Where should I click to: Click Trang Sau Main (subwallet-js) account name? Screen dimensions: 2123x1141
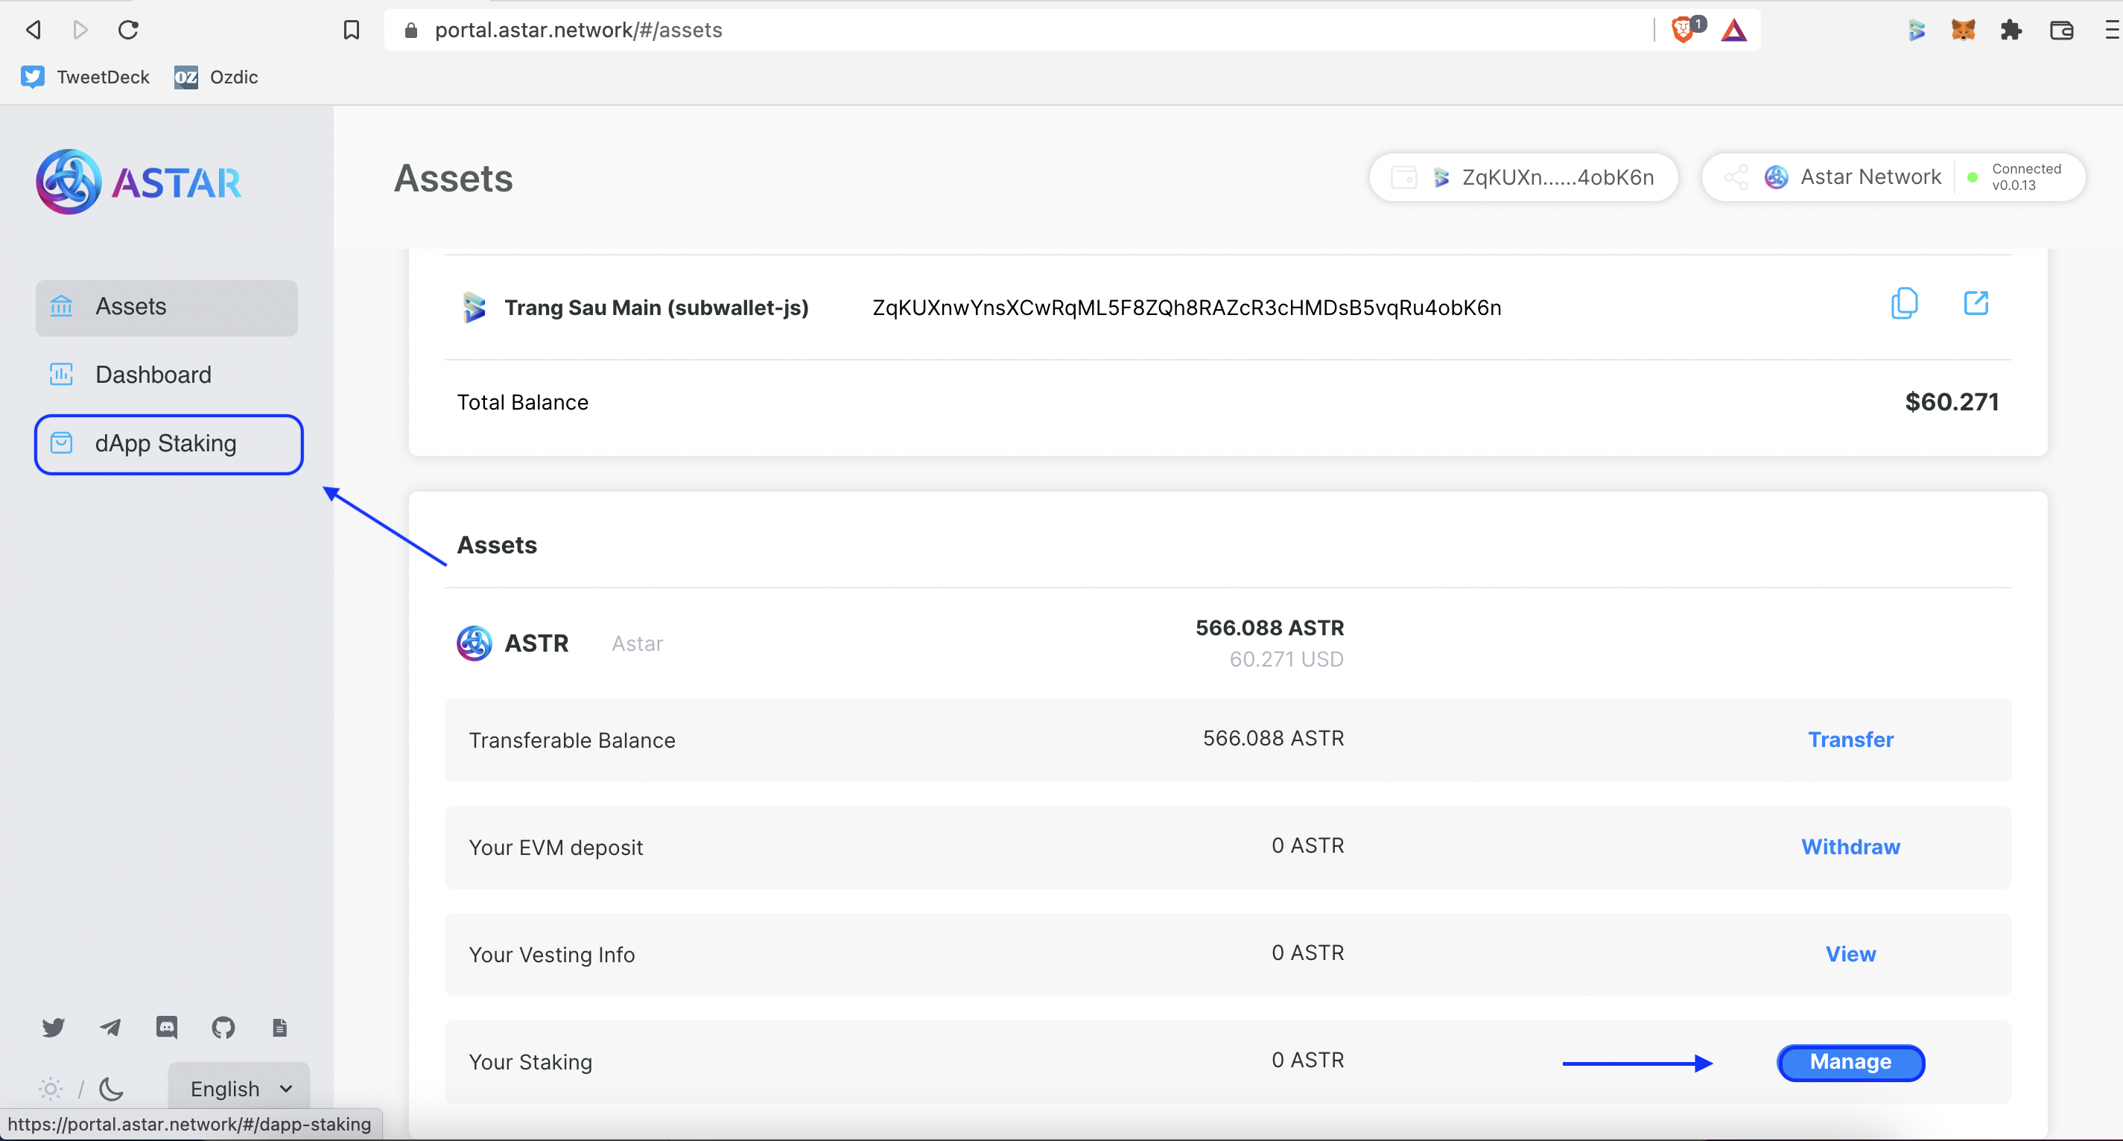coord(656,308)
